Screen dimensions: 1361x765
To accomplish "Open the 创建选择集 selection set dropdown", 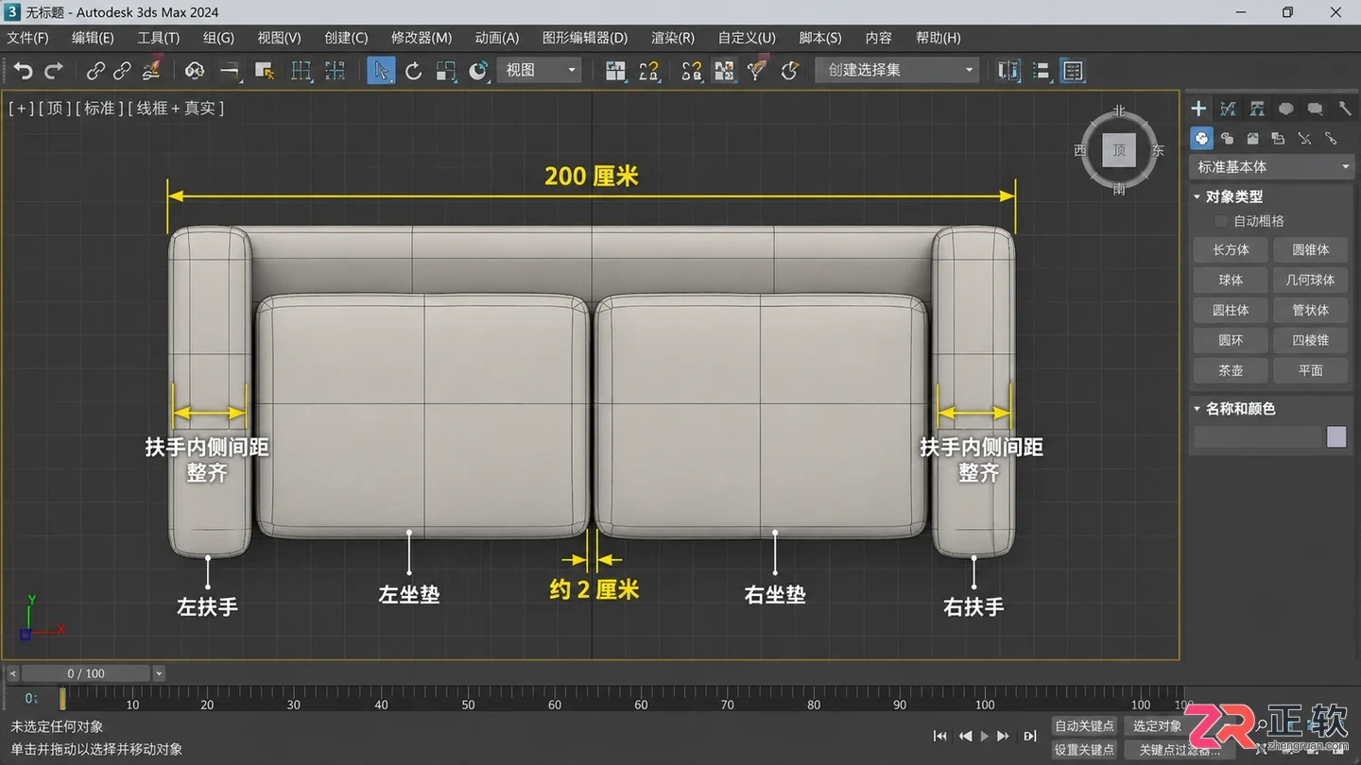I will coord(897,71).
